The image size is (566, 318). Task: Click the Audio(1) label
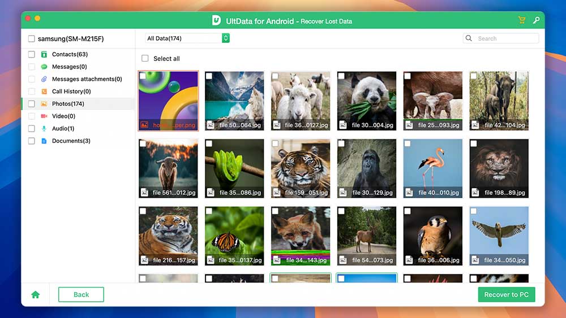[63, 129]
